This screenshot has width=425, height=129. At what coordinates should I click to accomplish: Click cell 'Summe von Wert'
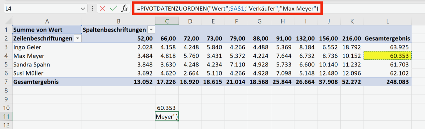47,30
